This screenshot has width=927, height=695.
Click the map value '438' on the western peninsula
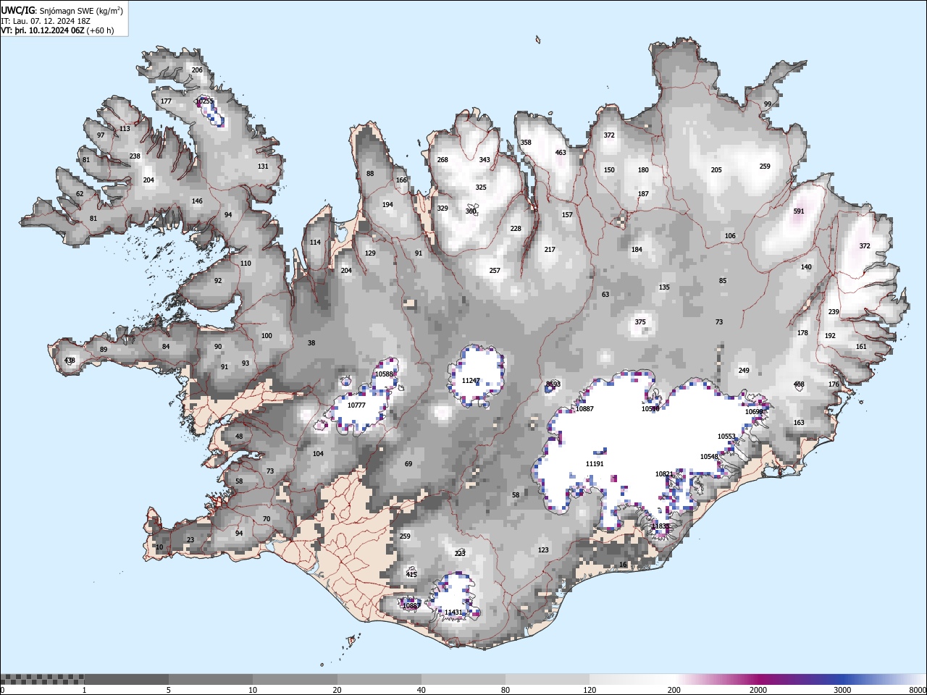pyautogui.click(x=70, y=361)
